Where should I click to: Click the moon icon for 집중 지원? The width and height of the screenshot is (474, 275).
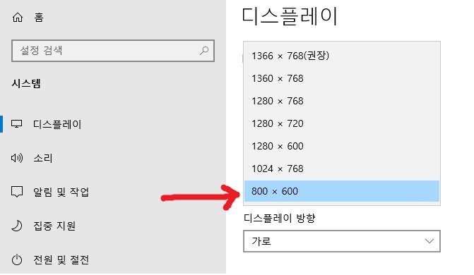click(17, 226)
